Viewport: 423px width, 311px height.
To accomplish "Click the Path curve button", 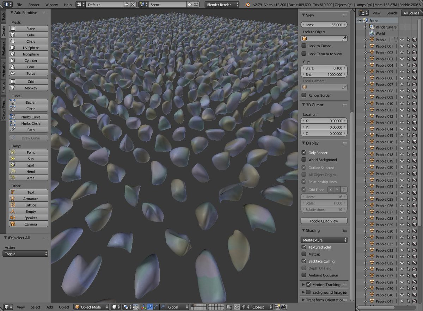I will tap(29, 130).
